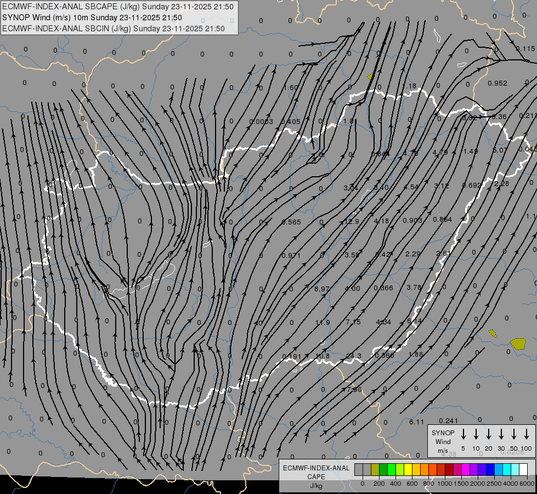Click the 0.191 CAPE value on the map
The height and width of the screenshot is (494, 537).
tap(291, 357)
